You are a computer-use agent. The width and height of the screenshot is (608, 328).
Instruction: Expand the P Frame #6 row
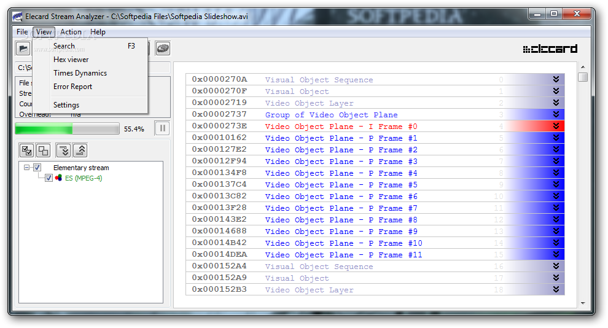coord(556,196)
